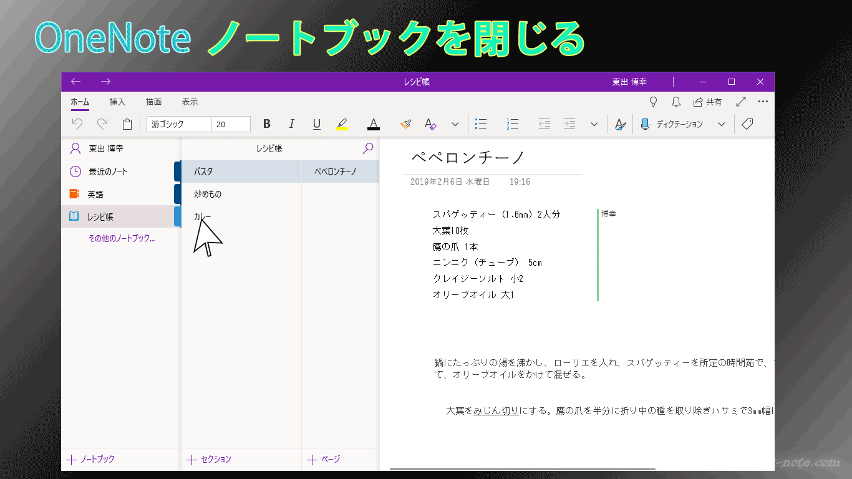Select the レシピ帳 notebook
Screen dimensions: 852x479
tap(121, 216)
